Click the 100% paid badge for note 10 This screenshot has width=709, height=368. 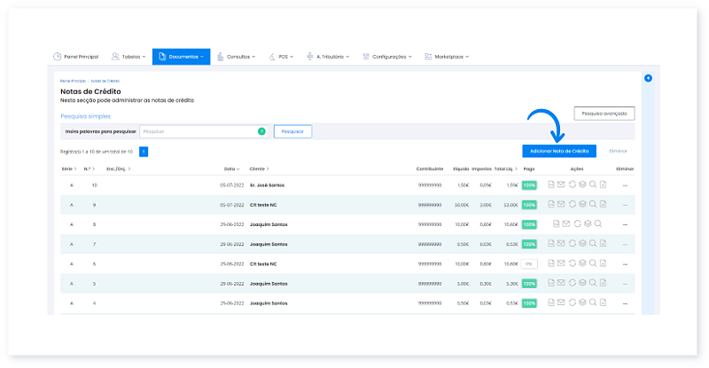(529, 185)
